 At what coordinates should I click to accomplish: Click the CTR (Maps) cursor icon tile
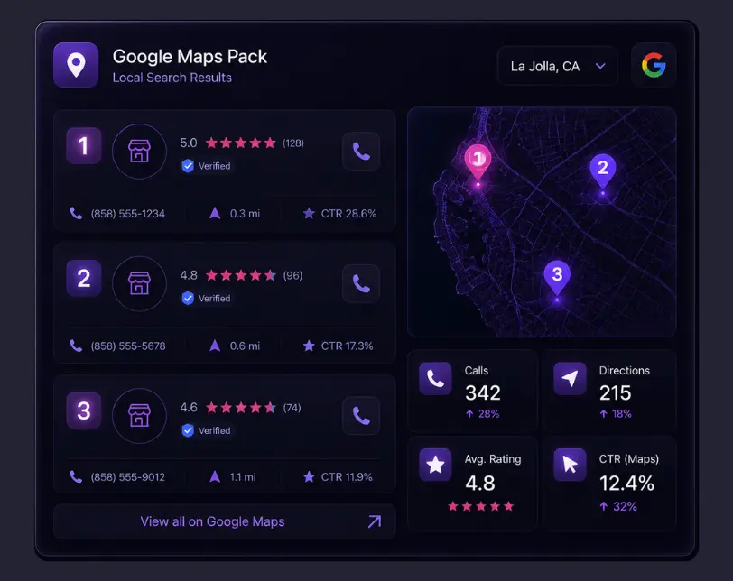coord(570,465)
